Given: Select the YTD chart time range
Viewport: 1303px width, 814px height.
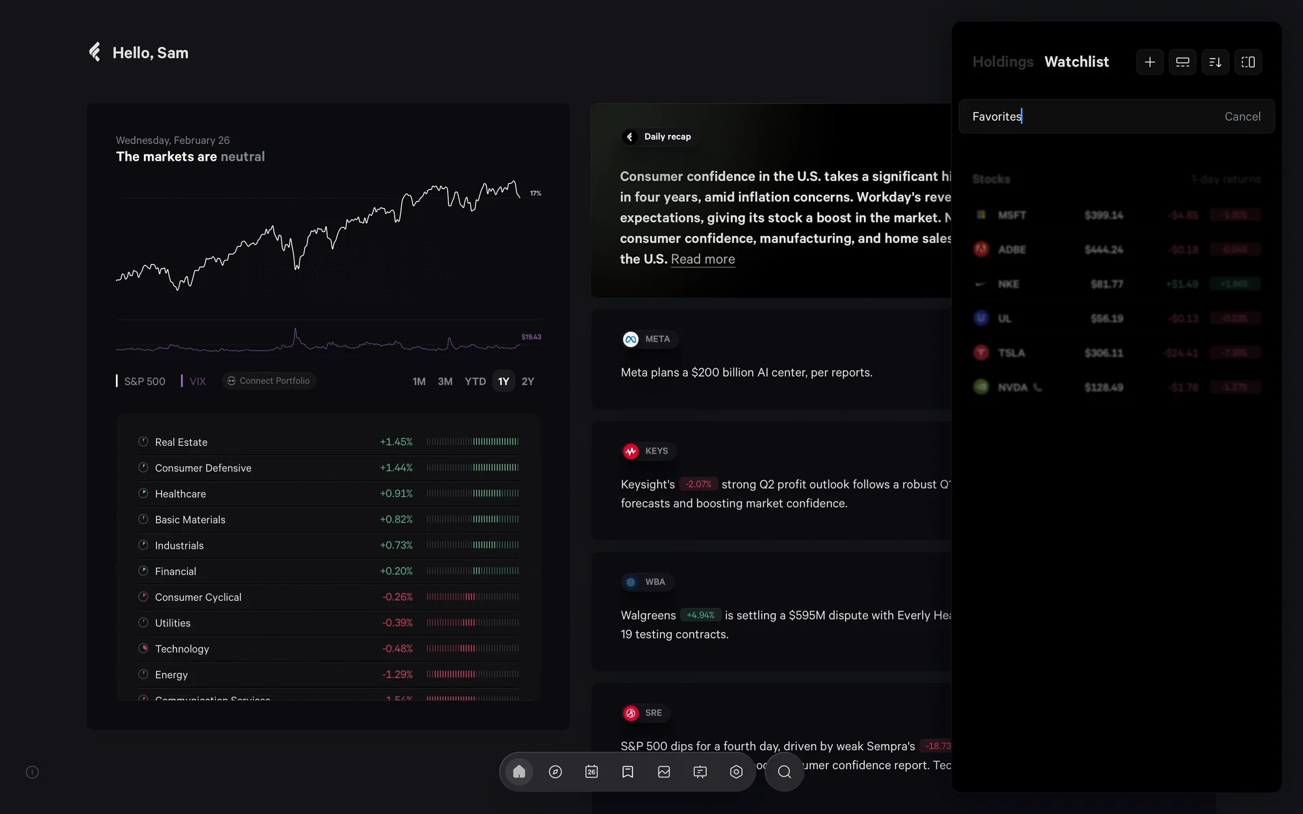Looking at the screenshot, I should pyautogui.click(x=475, y=381).
